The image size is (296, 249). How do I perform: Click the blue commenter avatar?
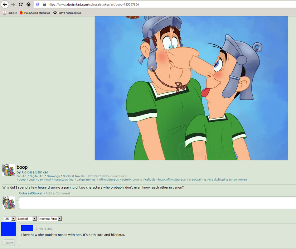click(8, 229)
